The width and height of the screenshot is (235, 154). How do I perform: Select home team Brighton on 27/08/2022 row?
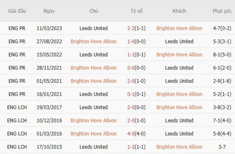pyautogui.click(x=94, y=42)
